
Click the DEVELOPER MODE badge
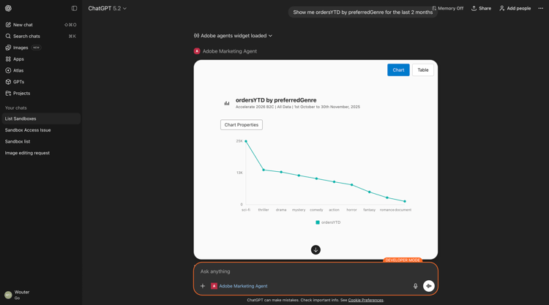pyautogui.click(x=403, y=260)
